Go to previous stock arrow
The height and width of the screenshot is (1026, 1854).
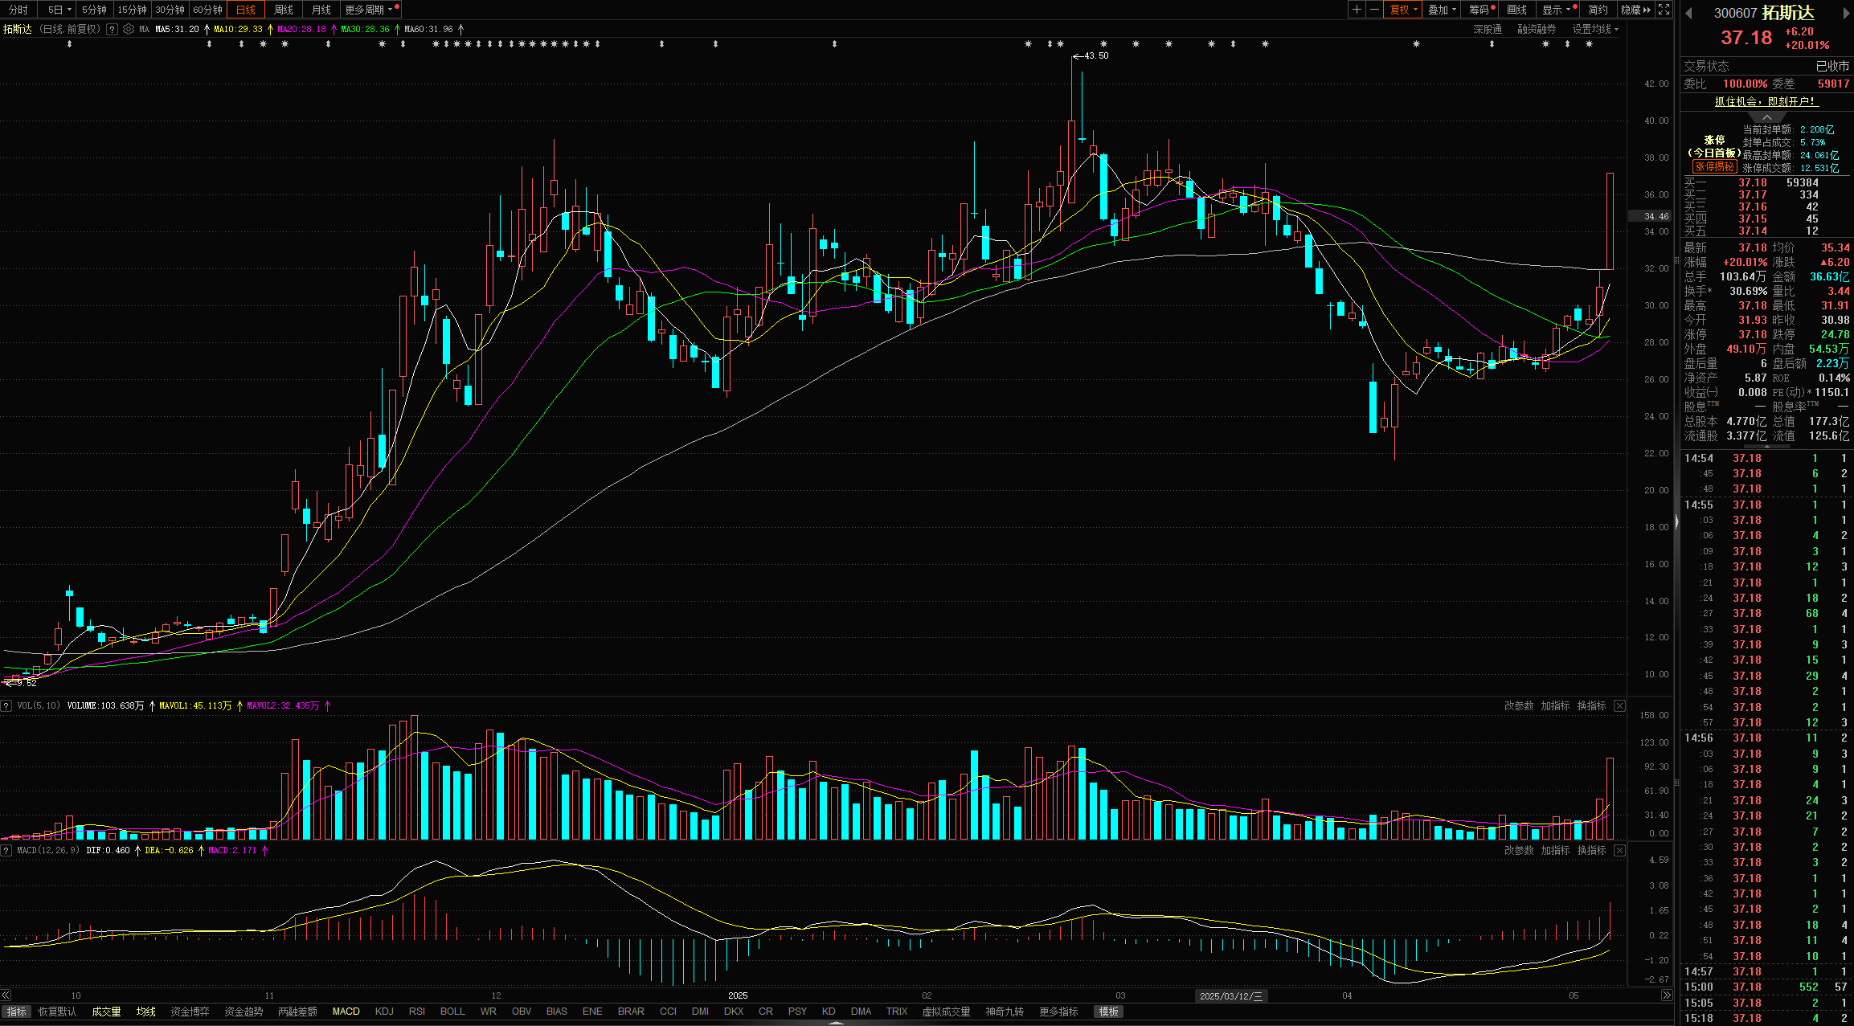pos(1688,13)
